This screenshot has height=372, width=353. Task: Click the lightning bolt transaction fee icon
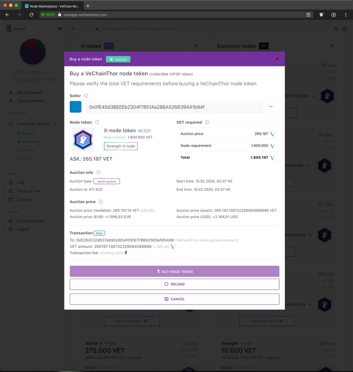[126, 253]
